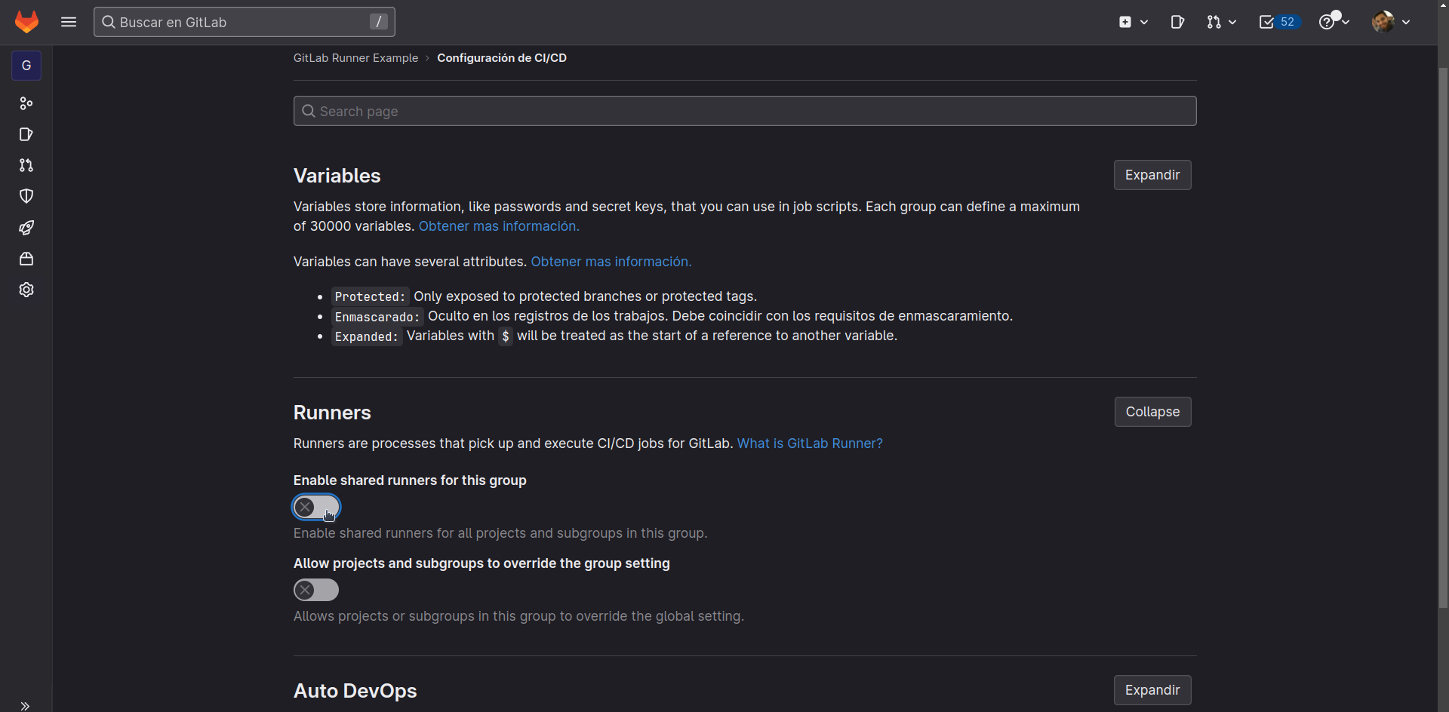Expand dropdown arrow next to plus icon
The width and height of the screenshot is (1449, 712).
tap(1144, 23)
